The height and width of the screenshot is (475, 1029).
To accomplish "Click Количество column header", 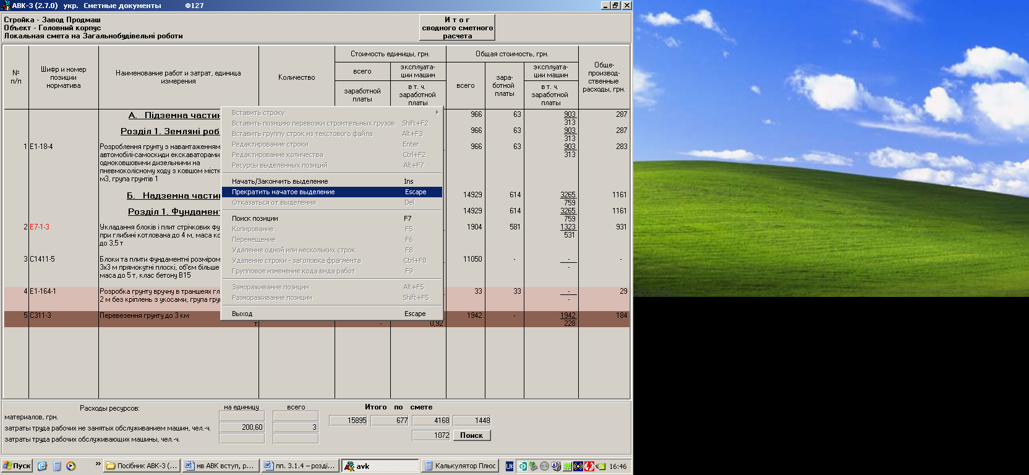I will tap(297, 77).
